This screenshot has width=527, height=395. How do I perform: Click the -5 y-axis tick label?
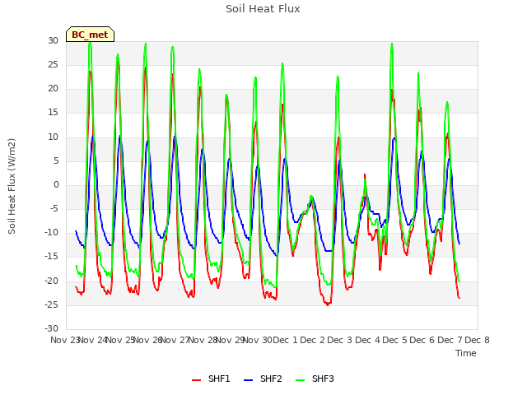pos(53,209)
